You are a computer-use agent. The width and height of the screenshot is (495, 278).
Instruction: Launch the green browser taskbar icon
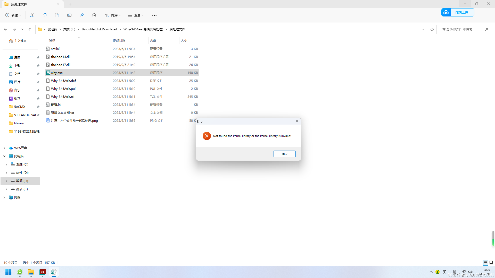[20, 272]
